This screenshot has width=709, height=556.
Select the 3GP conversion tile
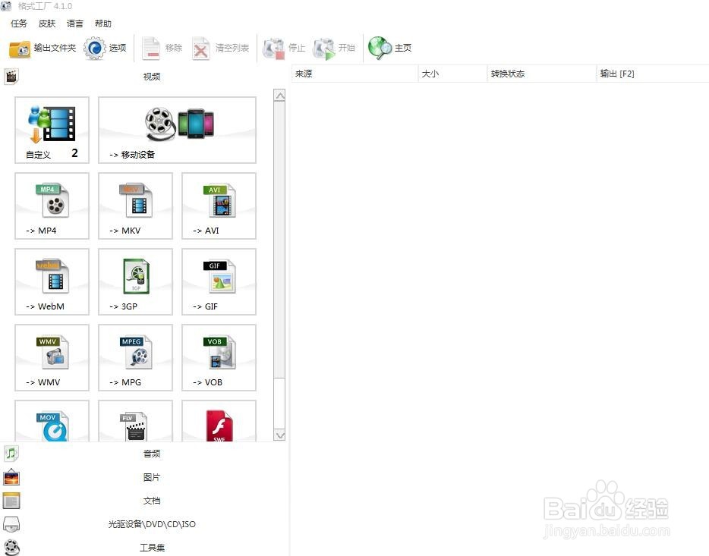(x=136, y=282)
